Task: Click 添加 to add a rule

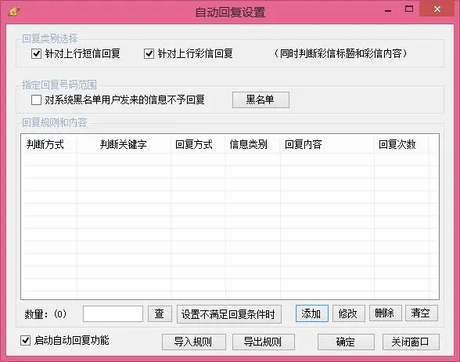Action: (x=312, y=313)
